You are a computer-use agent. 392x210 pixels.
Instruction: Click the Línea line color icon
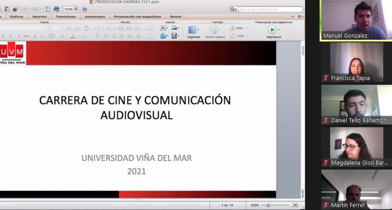232,36
